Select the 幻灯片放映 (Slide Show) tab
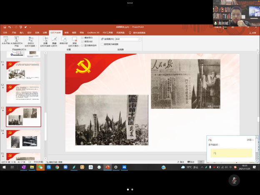 [55, 32]
